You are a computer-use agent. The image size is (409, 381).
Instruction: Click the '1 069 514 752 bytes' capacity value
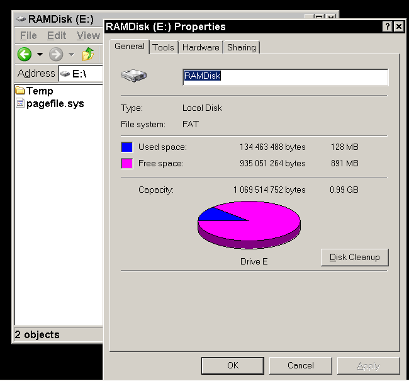[x=269, y=190]
